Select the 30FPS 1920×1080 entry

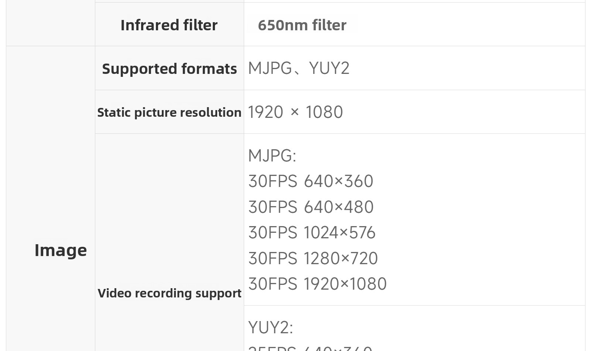coord(318,284)
